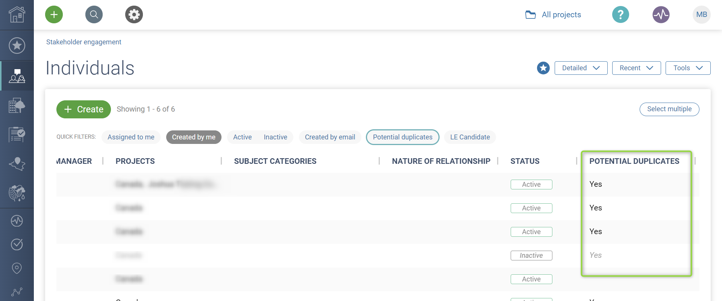722x301 pixels.
Task: Toggle the Assigned to me filter
Action: pyautogui.click(x=131, y=137)
